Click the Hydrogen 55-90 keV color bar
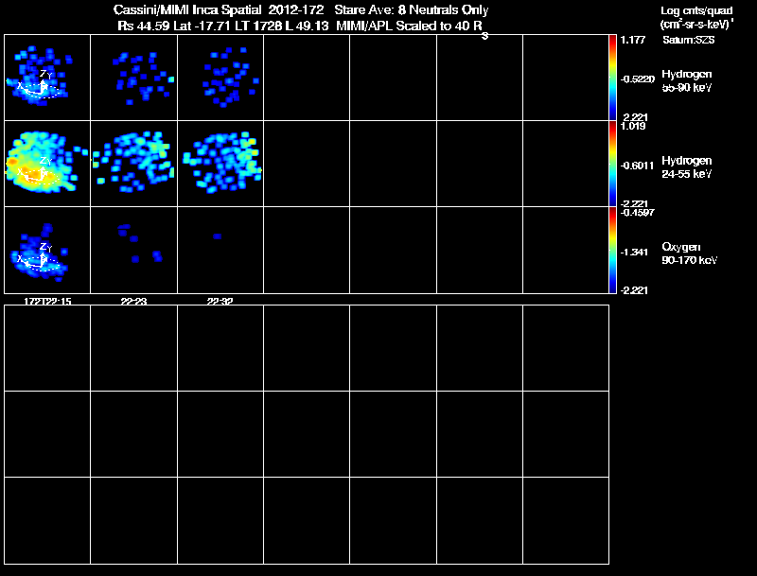This screenshot has width=757, height=576. 612,78
